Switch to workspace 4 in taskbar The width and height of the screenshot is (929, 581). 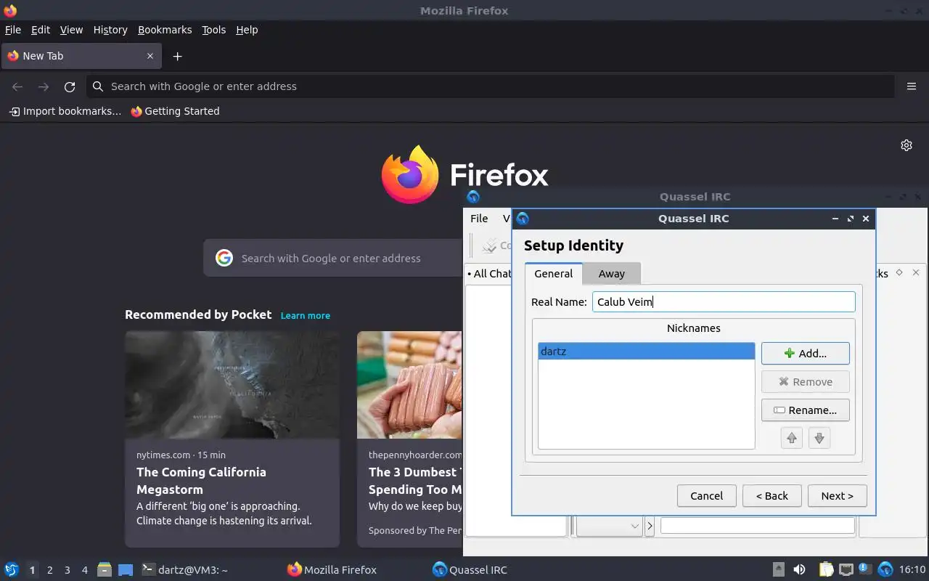tap(85, 570)
